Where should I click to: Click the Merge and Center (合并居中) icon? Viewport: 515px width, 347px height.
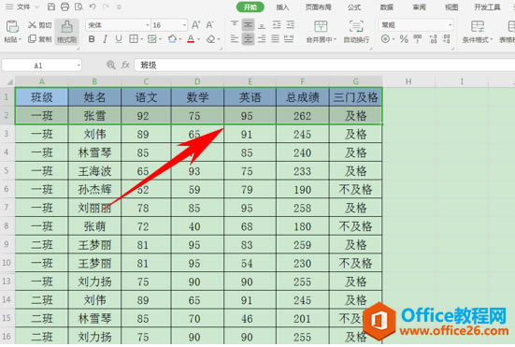[x=321, y=26]
